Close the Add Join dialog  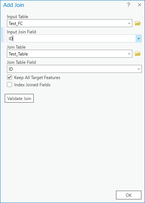(x=140, y=5)
